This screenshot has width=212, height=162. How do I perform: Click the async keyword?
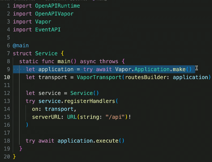point(88,61)
